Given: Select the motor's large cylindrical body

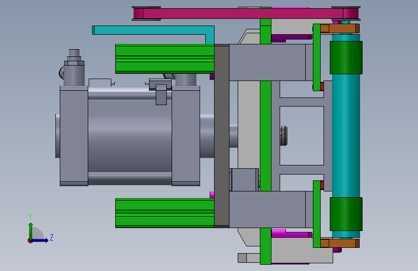Looking at the screenshot, I should (130, 135).
